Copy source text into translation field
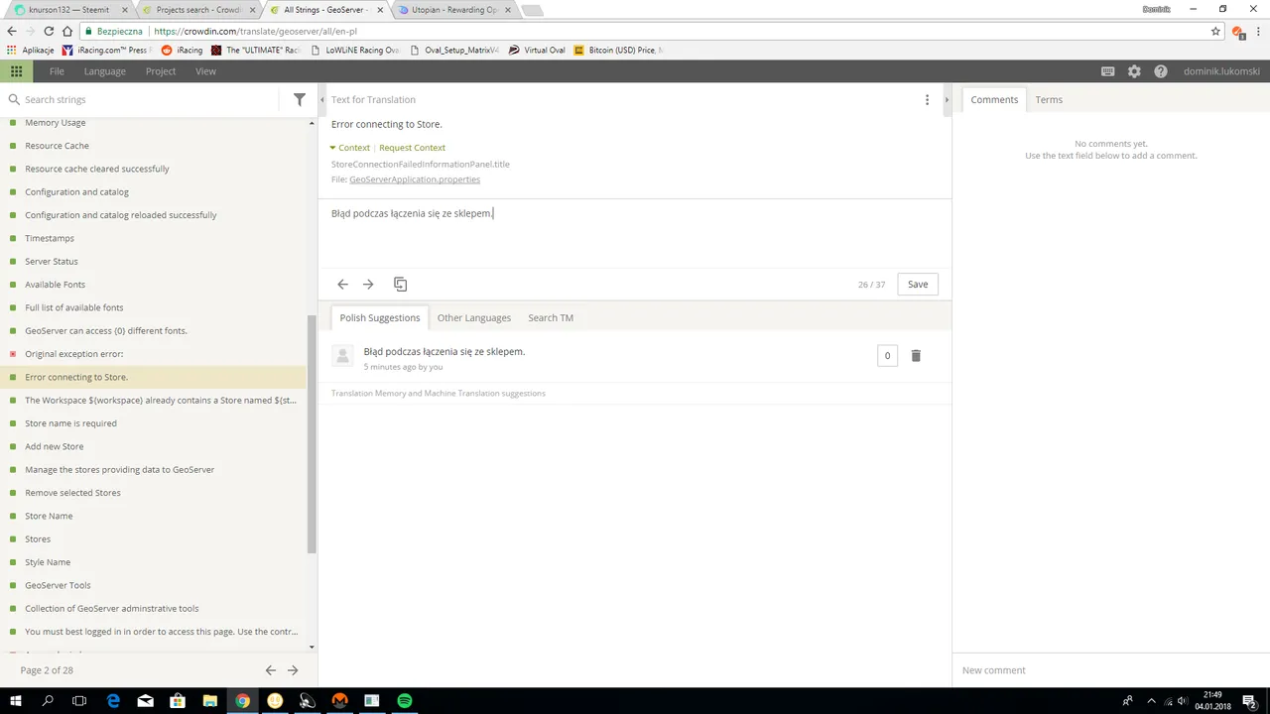The width and height of the screenshot is (1270, 714). pyautogui.click(x=400, y=285)
